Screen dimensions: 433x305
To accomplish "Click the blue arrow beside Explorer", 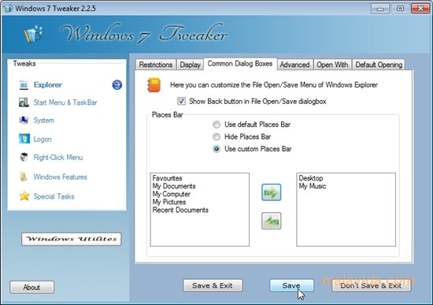I will click(117, 85).
